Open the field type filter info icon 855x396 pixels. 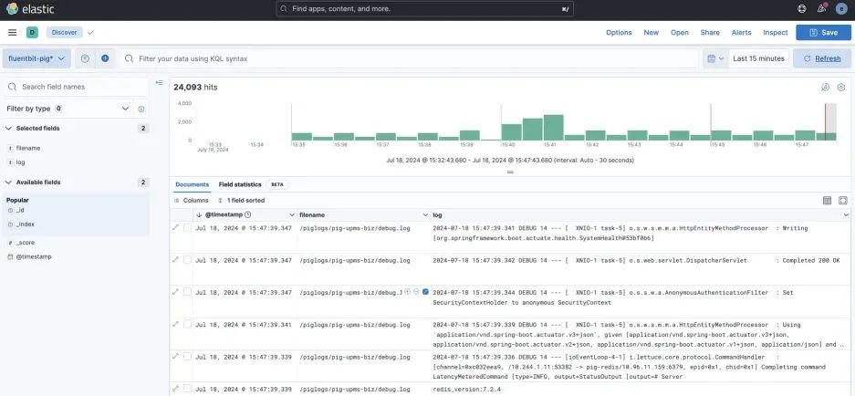click(x=141, y=109)
